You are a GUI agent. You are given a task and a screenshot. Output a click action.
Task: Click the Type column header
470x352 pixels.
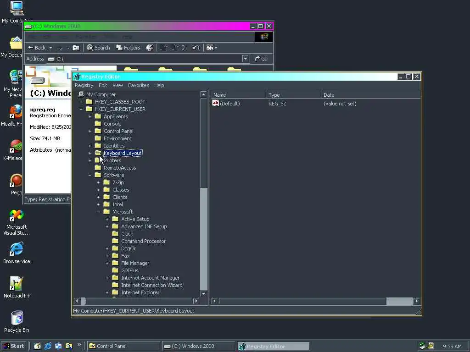[x=293, y=95]
